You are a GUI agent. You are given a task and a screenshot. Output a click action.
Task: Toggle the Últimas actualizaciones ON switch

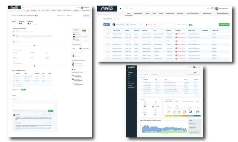[x=191, y=25]
